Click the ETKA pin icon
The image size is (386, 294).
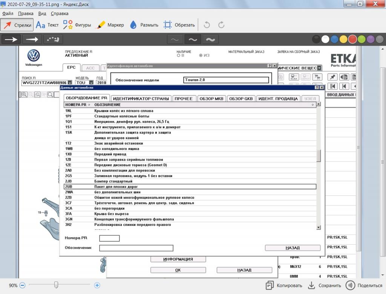332,77
